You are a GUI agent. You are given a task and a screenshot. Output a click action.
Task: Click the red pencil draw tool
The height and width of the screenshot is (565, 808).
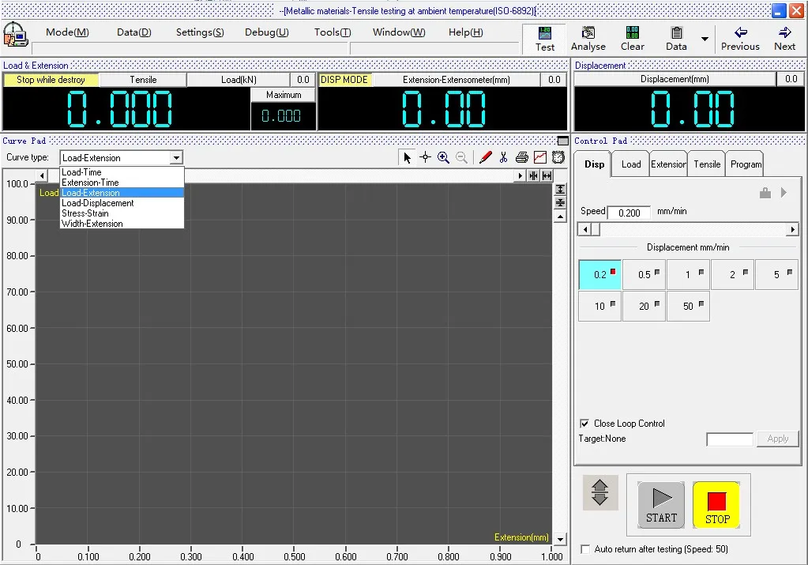pos(485,157)
